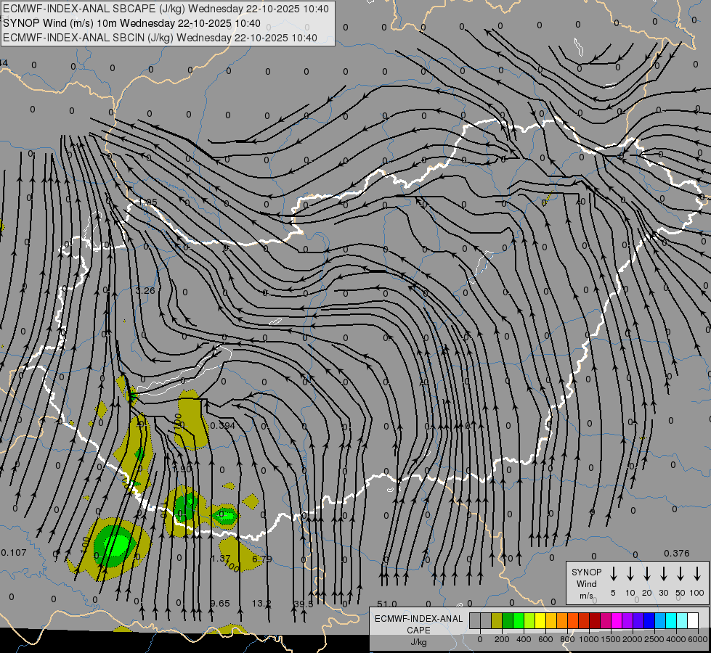Click the ECMWF-INDEX-ANAL label in the color legend
The height and width of the screenshot is (653, 711).
pyautogui.click(x=418, y=619)
